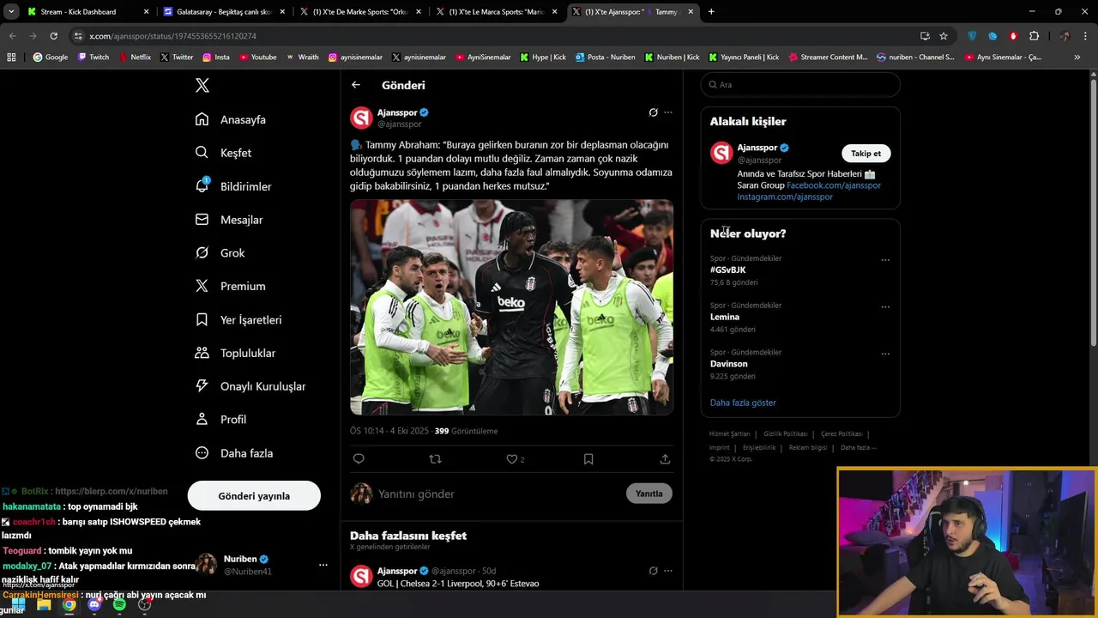
Task: Click Daha fazla göster under trends
Action: [743, 403]
